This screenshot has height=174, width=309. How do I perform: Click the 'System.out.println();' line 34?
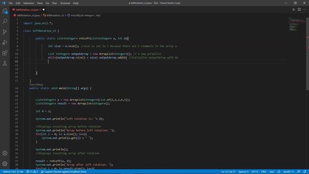(x=52, y=149)
